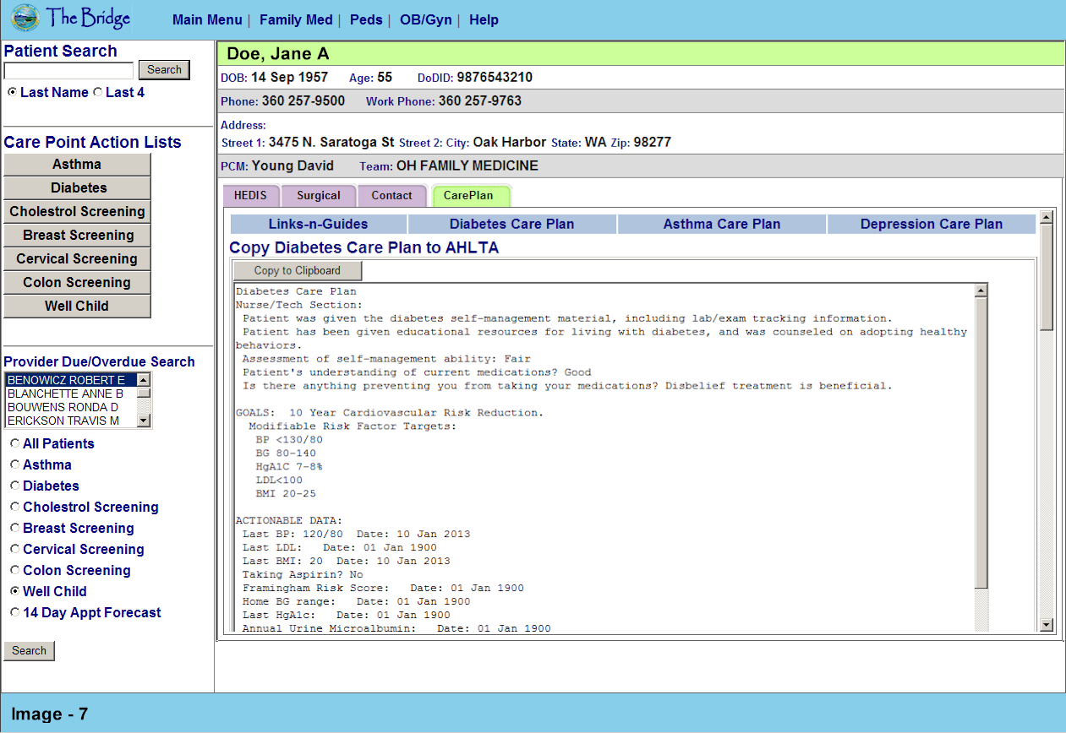The height and width of the screenshot is (733, 1066).
Task: Click the outer panel scroll up arrow
Action: 1047,217
